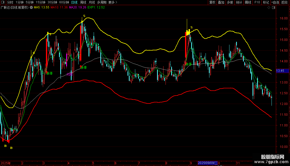
Task: Toggle the left sidebar panel icon
Action: pyautogui.click(x=3, y=2)
